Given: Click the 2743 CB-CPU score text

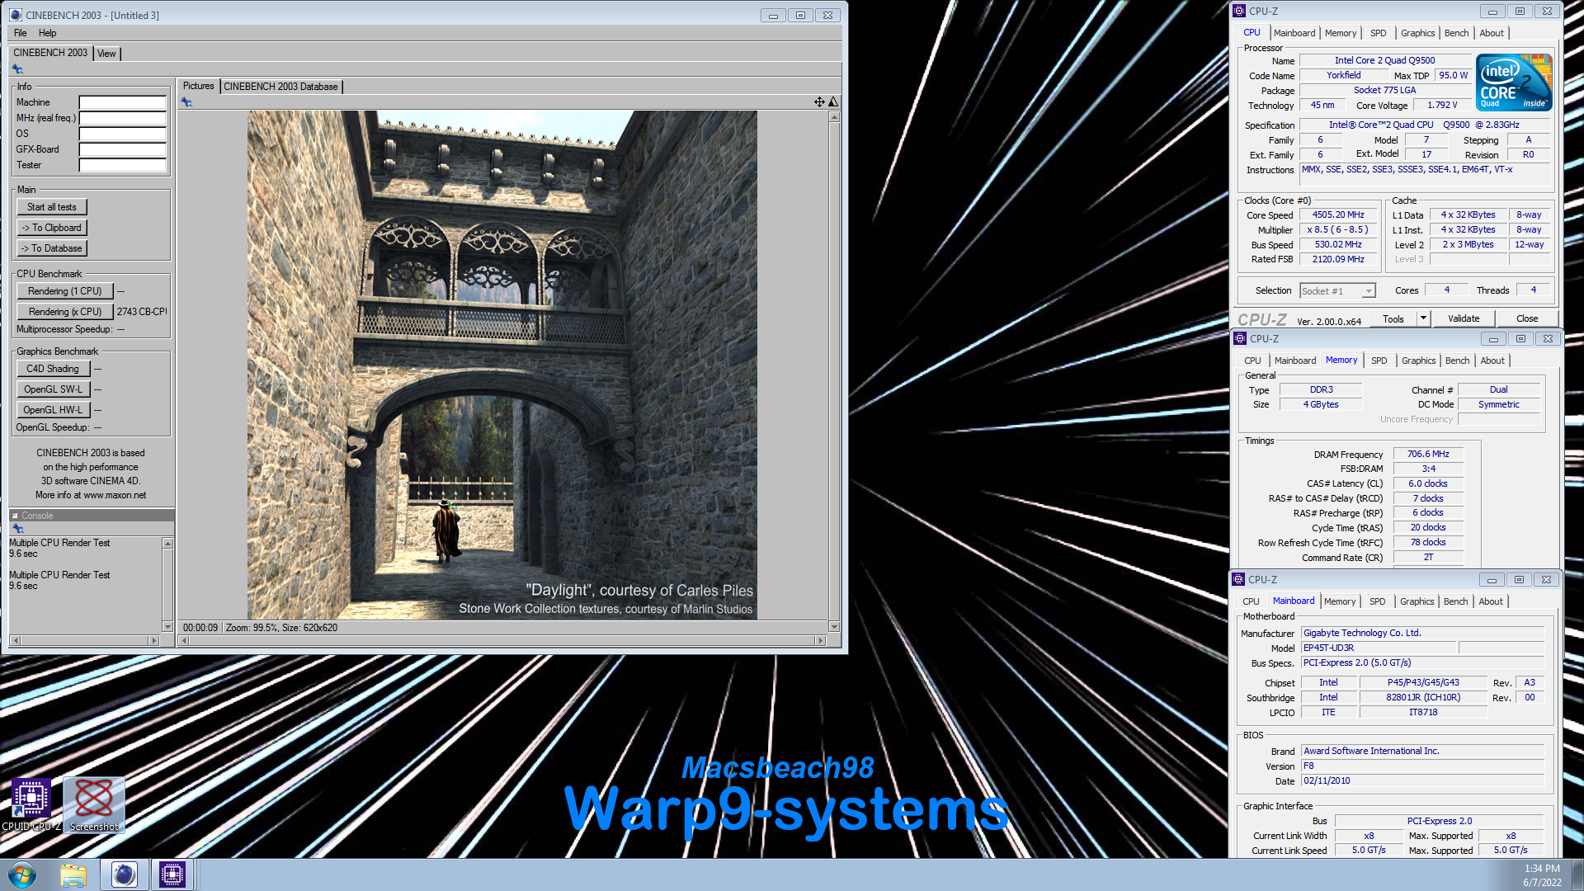Looking at the screenshot, I should point(141,312).
